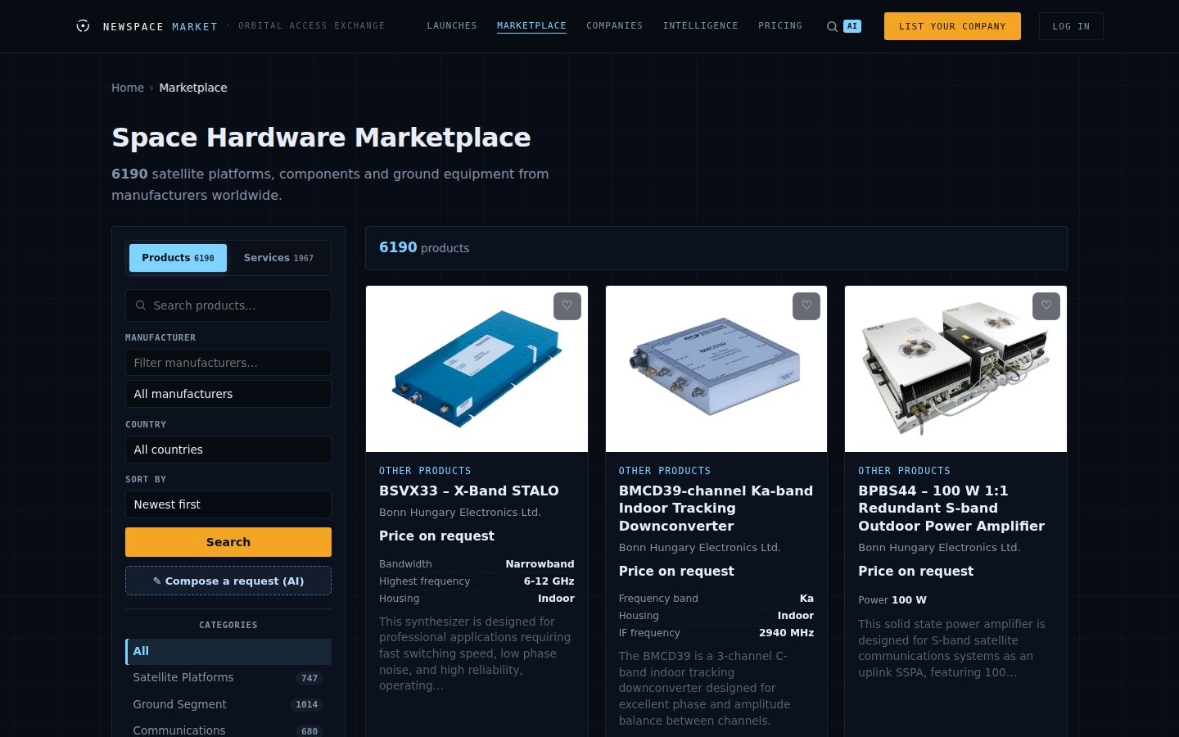The image size is (1179, 737).
Task: Click the Space Hardware Marketplace heading
Action: [321, 138]
